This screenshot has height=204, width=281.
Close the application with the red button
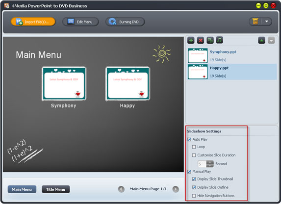click(273, 5)
